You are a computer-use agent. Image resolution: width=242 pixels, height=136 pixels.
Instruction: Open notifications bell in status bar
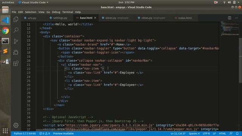(x=237, y=133)
